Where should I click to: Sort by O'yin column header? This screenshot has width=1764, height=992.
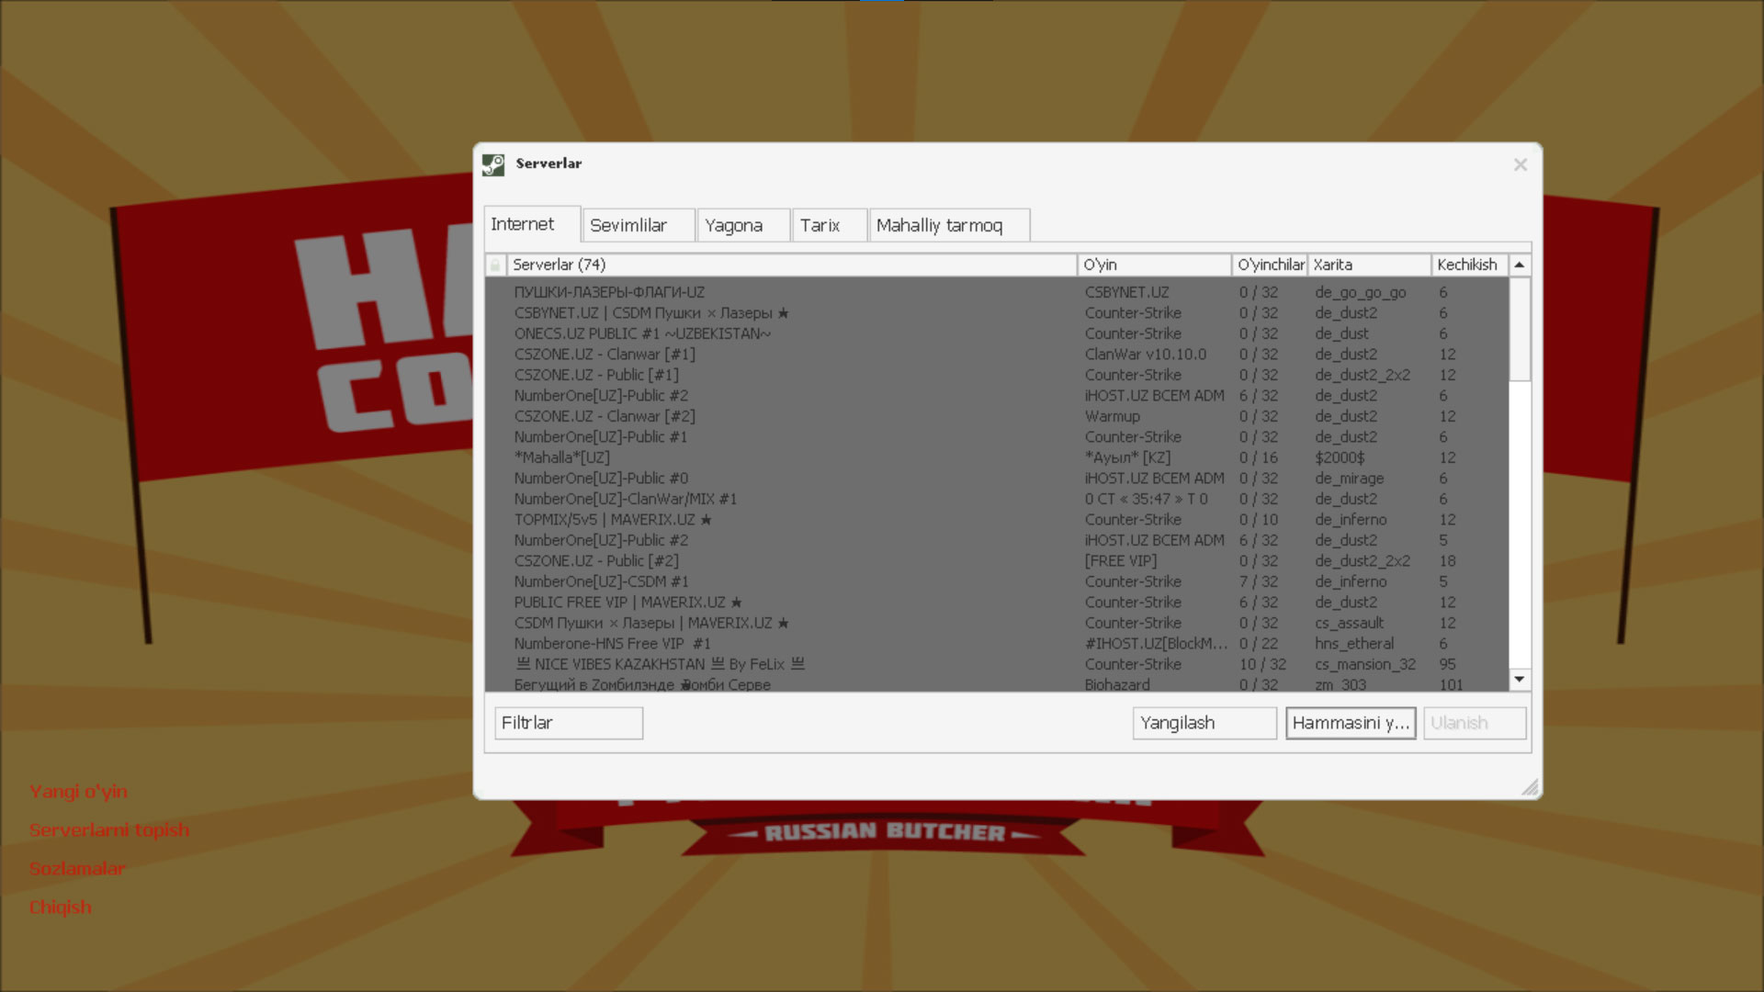pos(1154,265)
